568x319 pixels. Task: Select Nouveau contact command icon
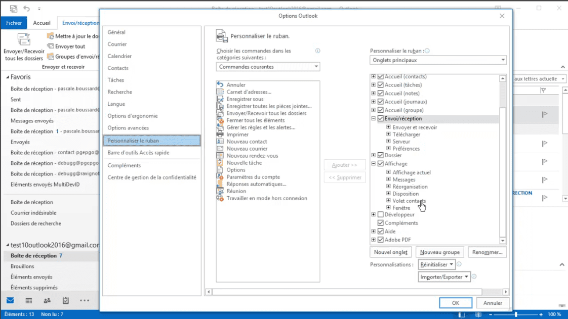pyautogui.click(x=220, y=142)
